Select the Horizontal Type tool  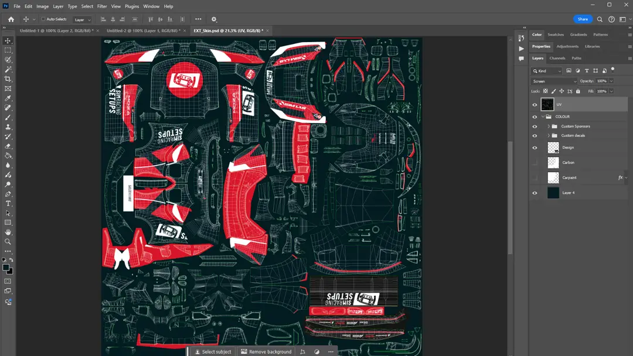tap(8, 203)
